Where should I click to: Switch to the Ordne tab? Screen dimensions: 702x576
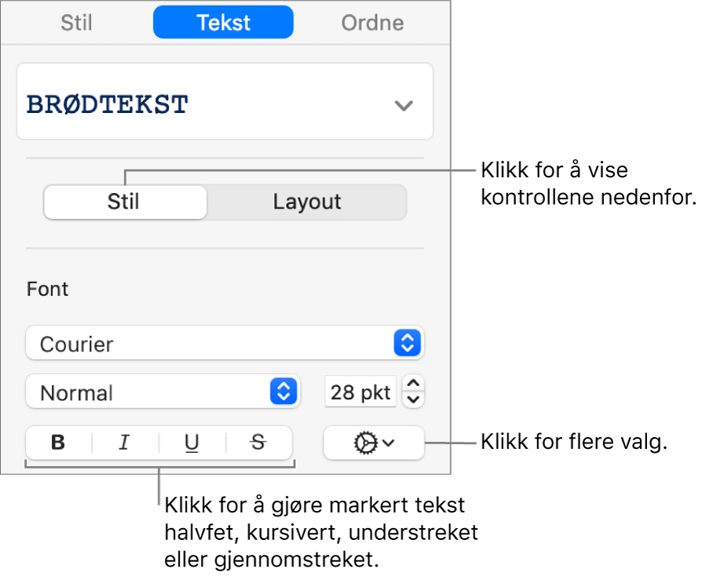(372, 23)
